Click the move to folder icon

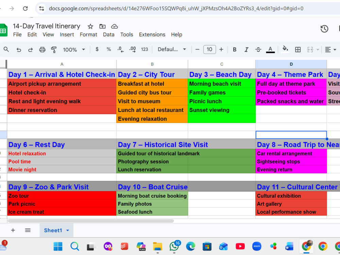tap(102, 27)
